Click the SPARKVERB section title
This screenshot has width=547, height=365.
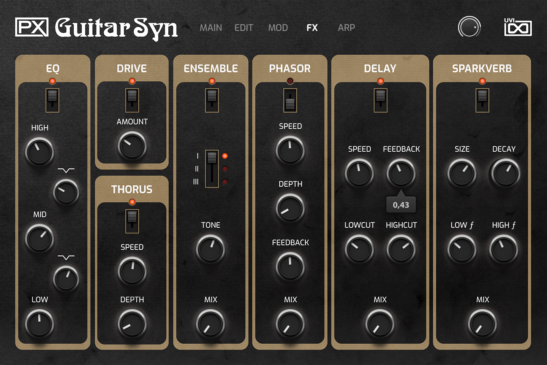(482, 68)
